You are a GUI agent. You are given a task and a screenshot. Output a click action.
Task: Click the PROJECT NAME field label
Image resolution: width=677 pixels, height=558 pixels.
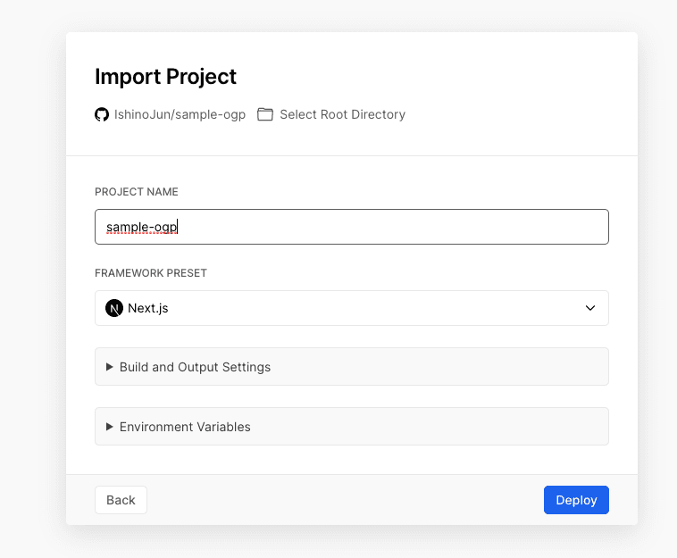tap(137, 192)
